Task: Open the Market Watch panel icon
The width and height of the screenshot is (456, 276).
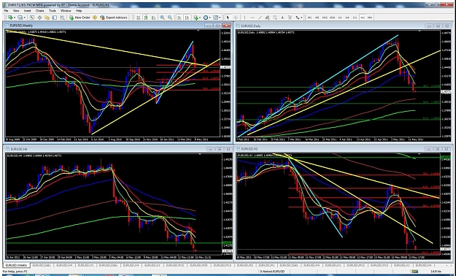Action: [x=31, y=18]
